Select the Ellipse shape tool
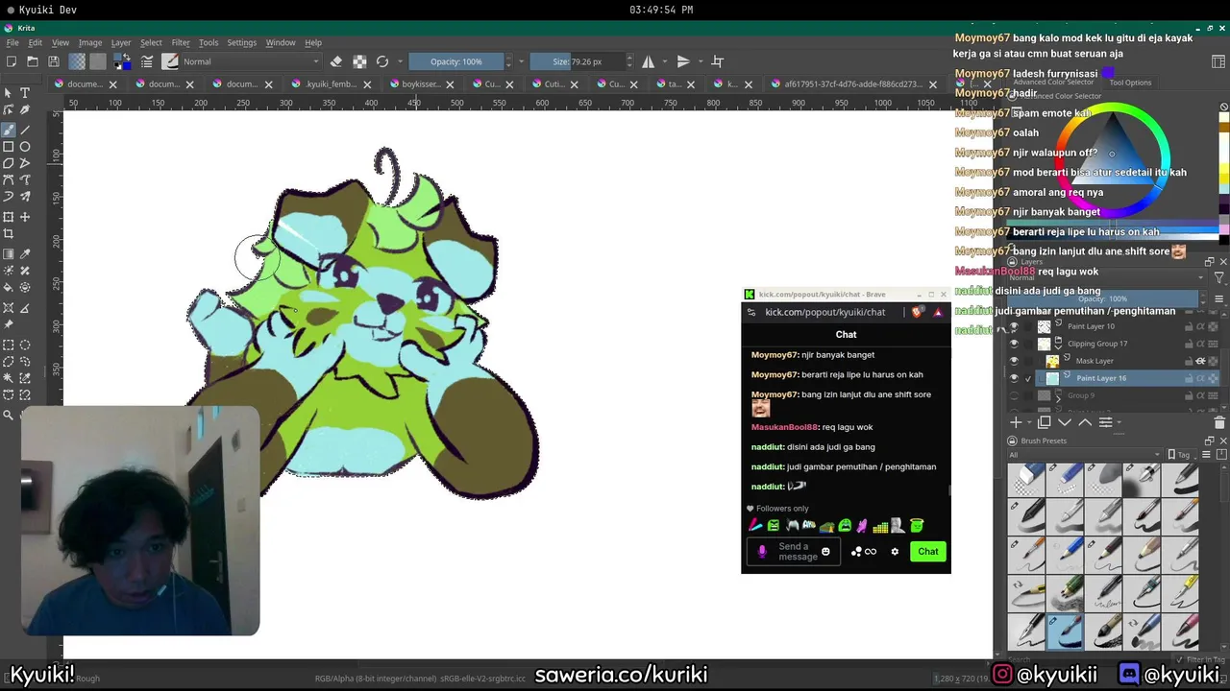The width and height of the screenshot is (1230, 691). coord(25,147)
